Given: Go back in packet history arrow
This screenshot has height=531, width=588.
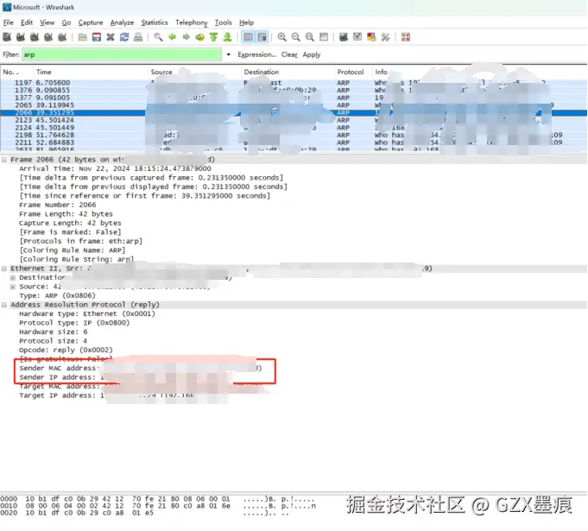Looking at the screenshot, I should 172,37.
